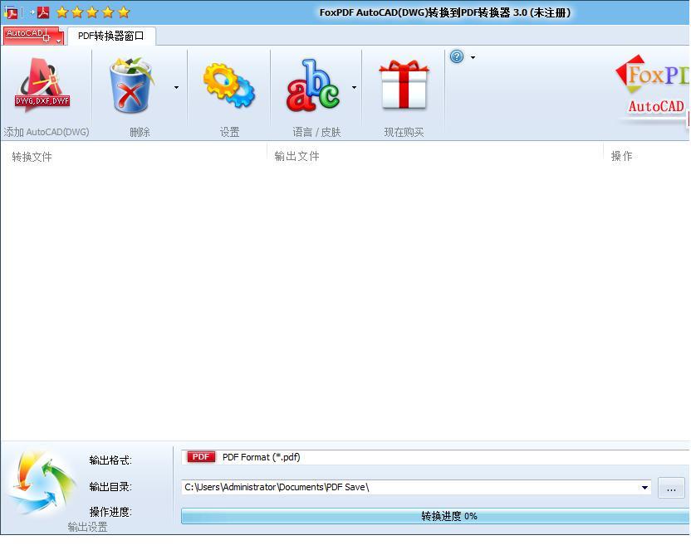
Task: Click the 删除 label
Action: [140, 132]
